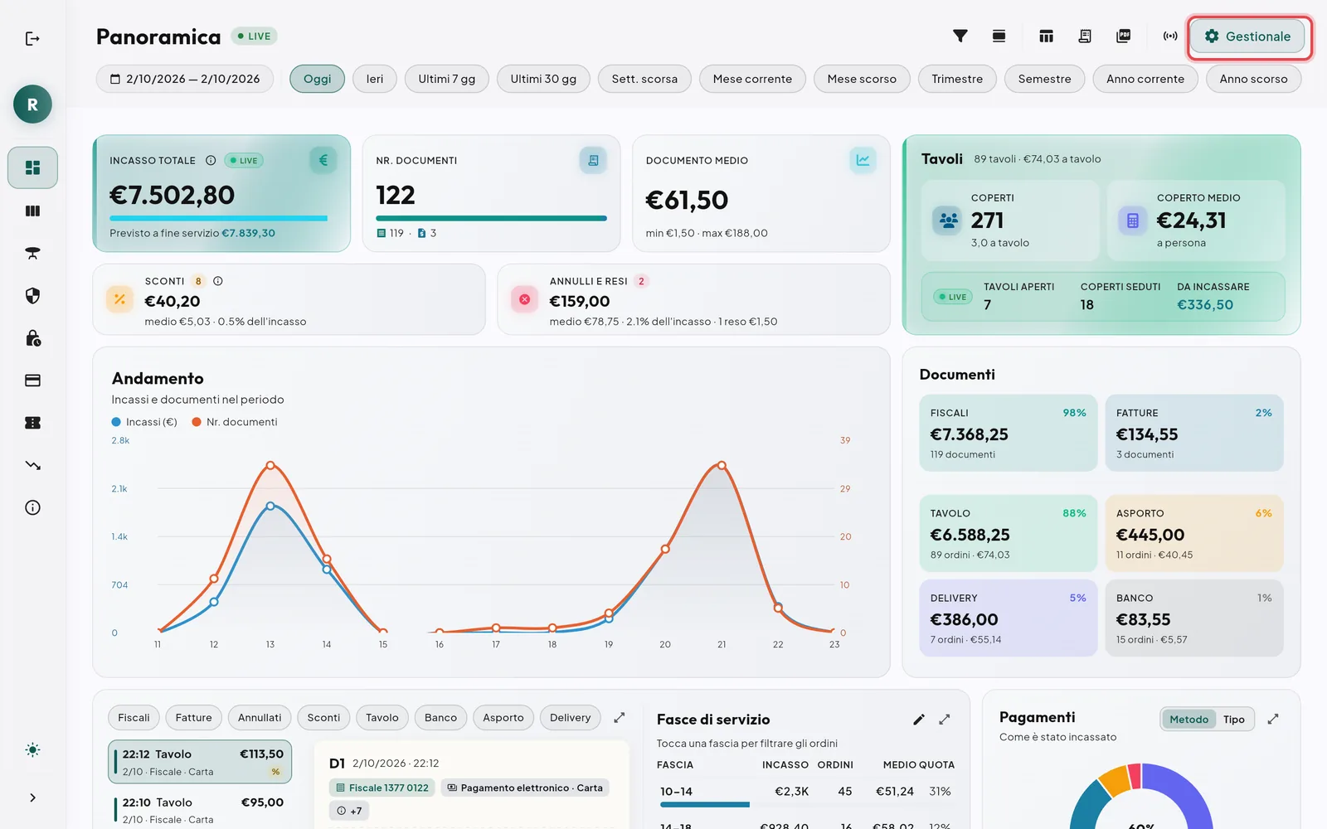This screenshot has height=829, width=1327.
Task: Open the columns view icon in the sidebar
Action: coord(32,211)
